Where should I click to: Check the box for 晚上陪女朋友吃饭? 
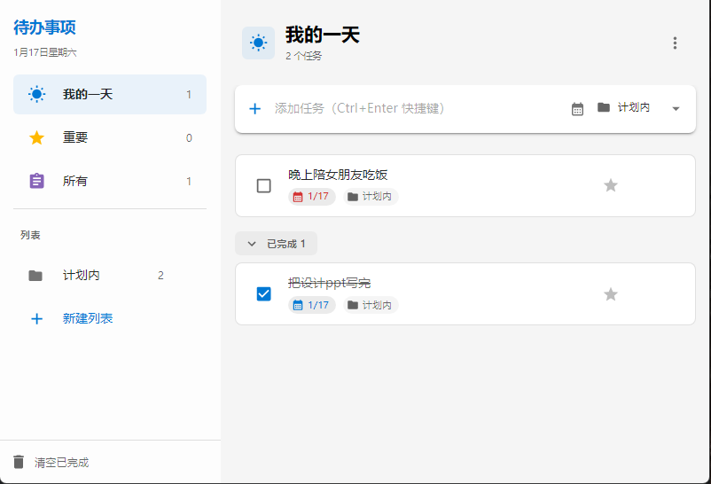(x=263, y=185)
